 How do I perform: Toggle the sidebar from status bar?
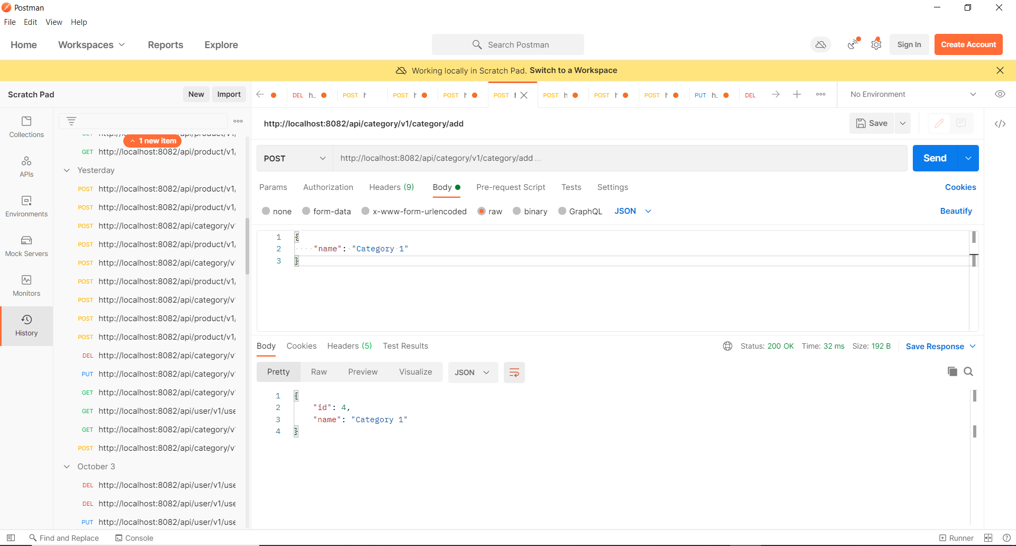tap(11, 538)
